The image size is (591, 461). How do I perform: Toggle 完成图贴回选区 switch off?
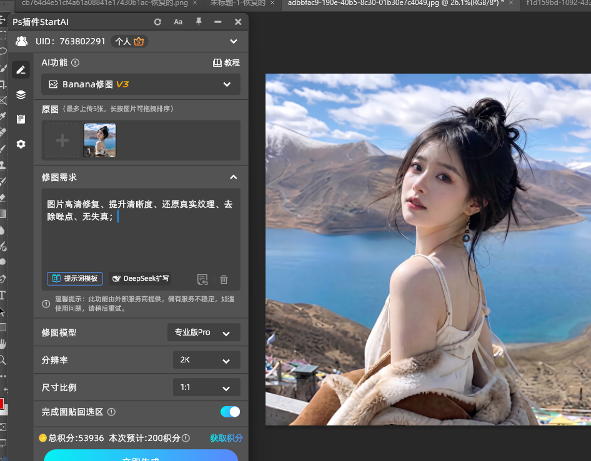point(231,412)
